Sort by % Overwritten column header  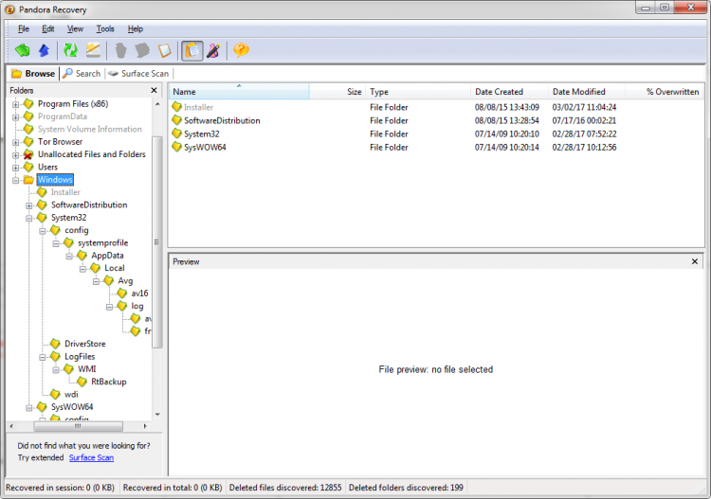coord(665,92)
